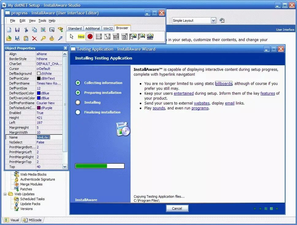Follow the websites hyperlink
Screen dimensions: 297x225
(x=202, y=103)
